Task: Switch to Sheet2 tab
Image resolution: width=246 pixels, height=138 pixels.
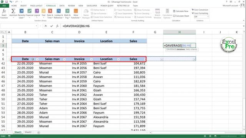Action: coord(28,132)
